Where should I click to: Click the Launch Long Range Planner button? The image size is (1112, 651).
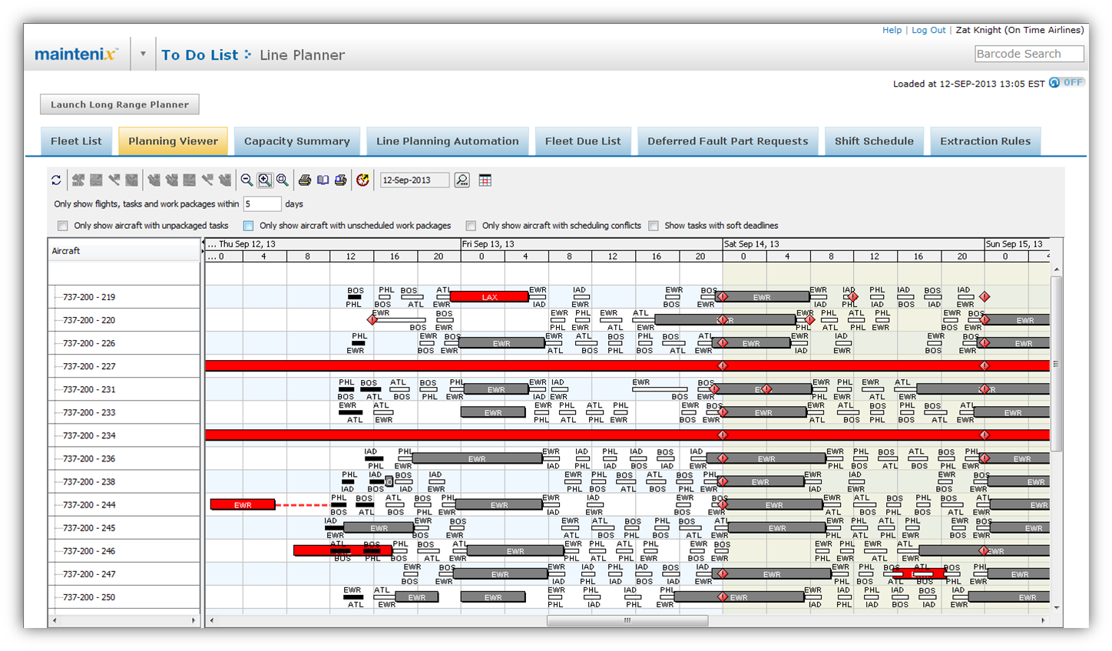click(120, 104)
